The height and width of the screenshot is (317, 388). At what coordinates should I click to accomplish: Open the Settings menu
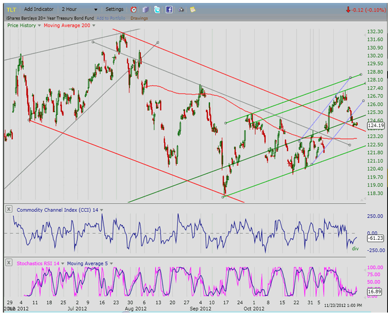pyautogui.click(x=114, y=9)
